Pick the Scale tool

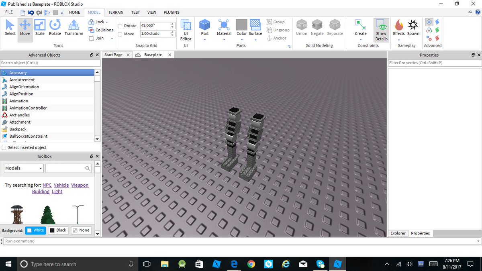(x=40, y=28)
